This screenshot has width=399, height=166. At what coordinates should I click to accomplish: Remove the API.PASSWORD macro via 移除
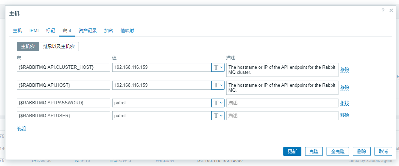(x=345, y=103)
